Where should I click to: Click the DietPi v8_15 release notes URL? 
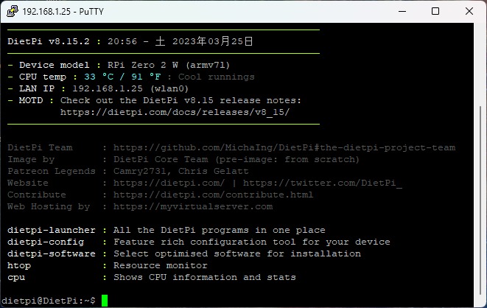click(x=175, y=112)
